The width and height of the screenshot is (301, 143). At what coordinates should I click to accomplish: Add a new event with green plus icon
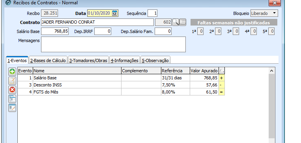point(12,72)
